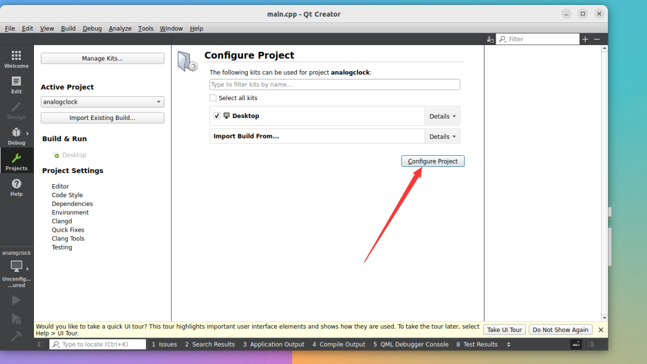Screen dimensions: 647x364
Task: Open the Compile Output pane
Action: coord(339,344)
